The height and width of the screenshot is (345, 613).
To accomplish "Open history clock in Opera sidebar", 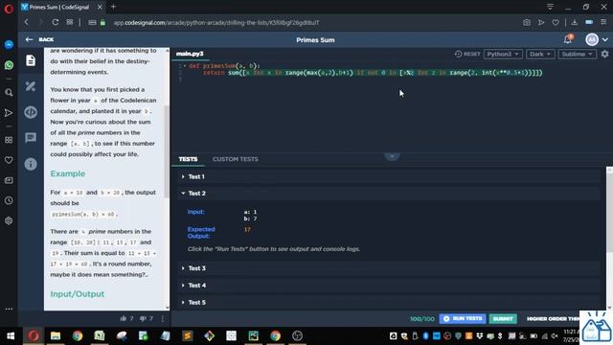I will (x=9, y=200).
